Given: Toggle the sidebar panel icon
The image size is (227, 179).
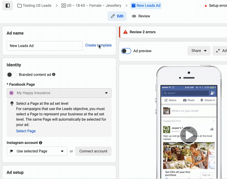Looking at the screenshot, I should click(x=8, y=6).
